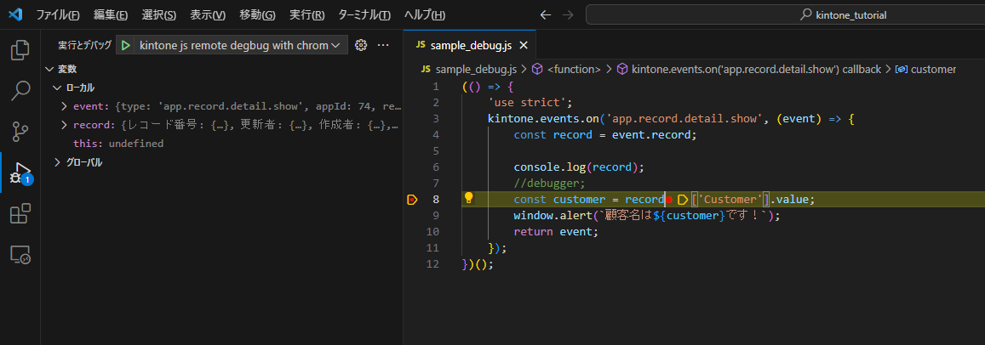Click the customer breadcrumb item
The image size is (985, 345).
coord(933,69)
